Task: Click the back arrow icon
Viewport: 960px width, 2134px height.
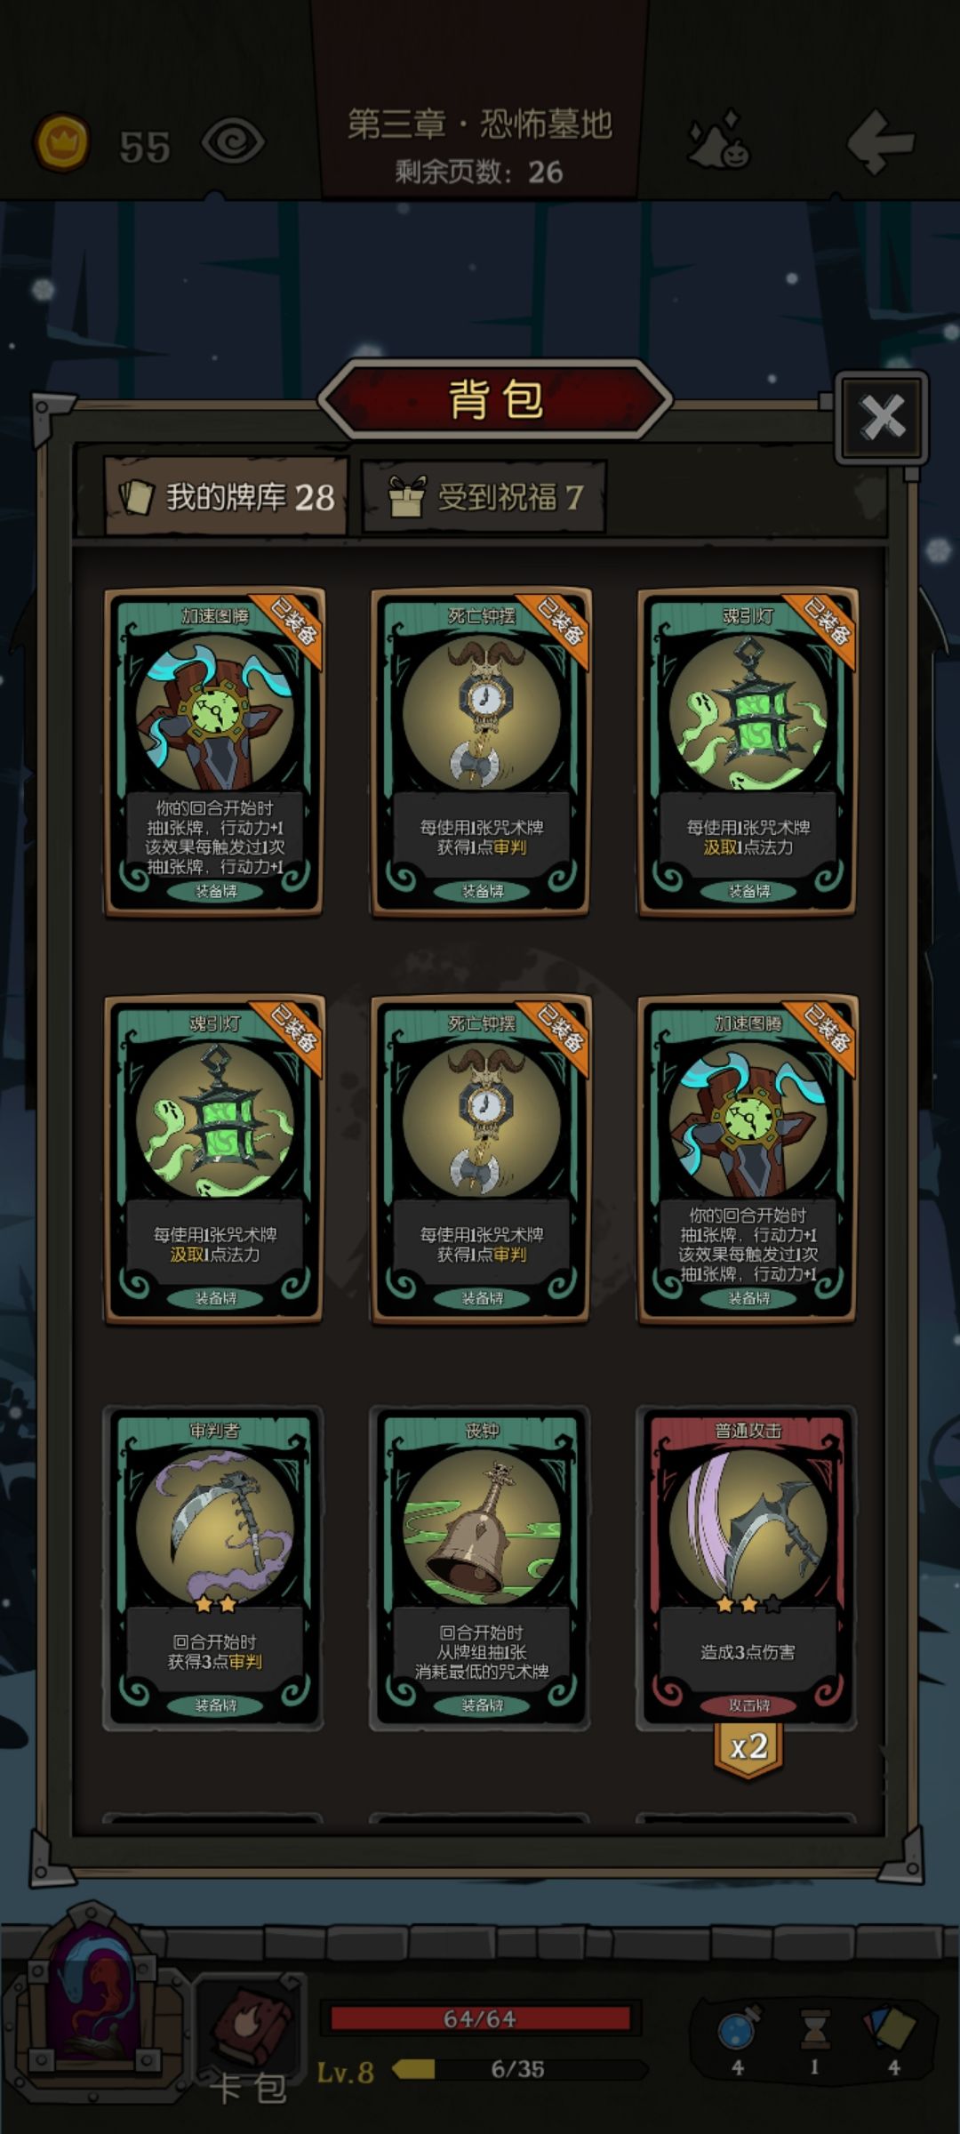Action: [880, 140]
